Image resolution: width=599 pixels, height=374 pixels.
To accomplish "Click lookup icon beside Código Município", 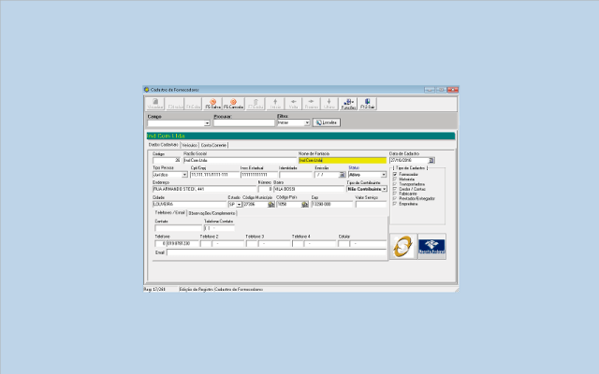I will click(x=270, y=204).
